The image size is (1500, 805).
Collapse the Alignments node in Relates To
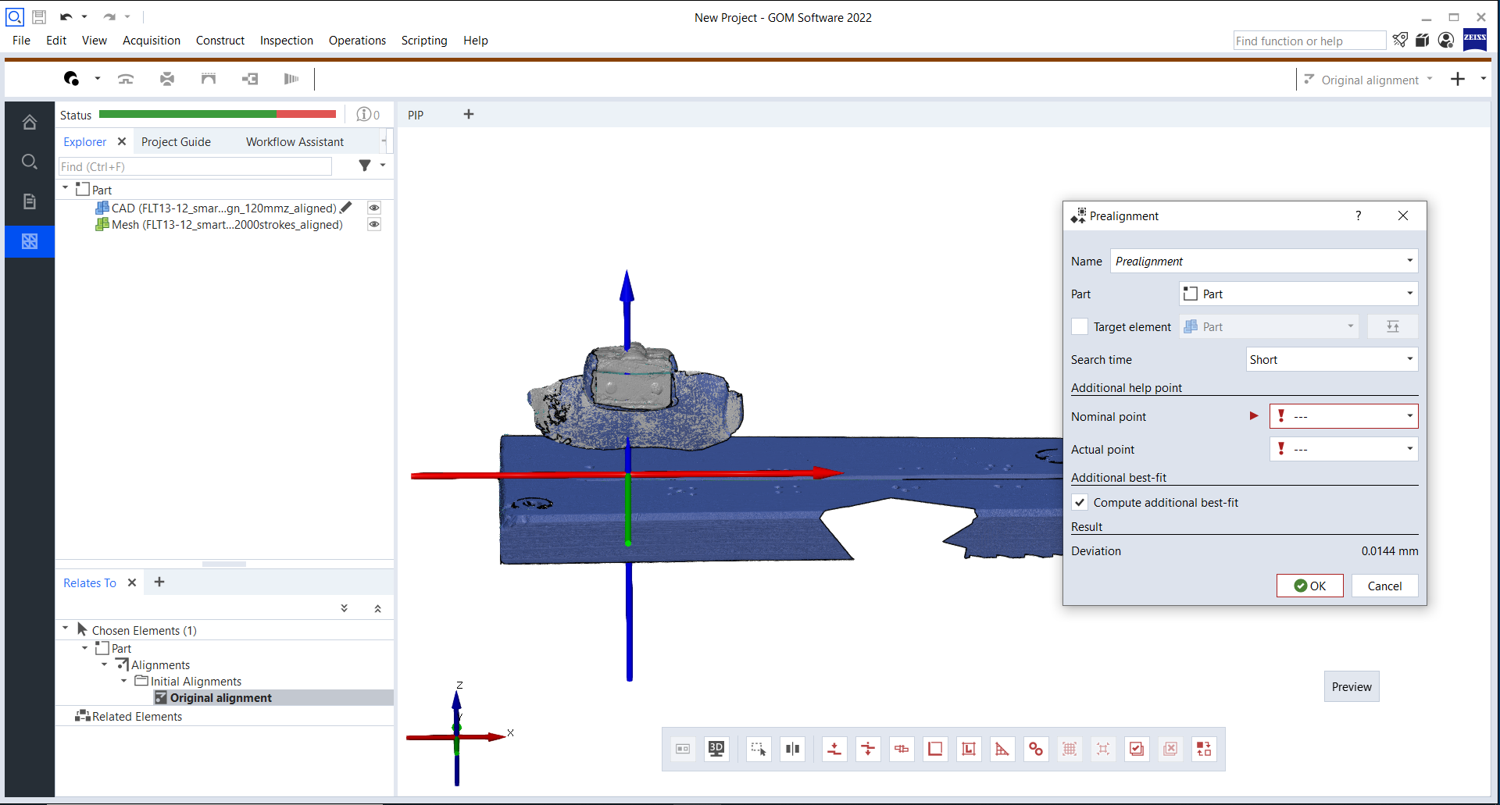(105, 664)
